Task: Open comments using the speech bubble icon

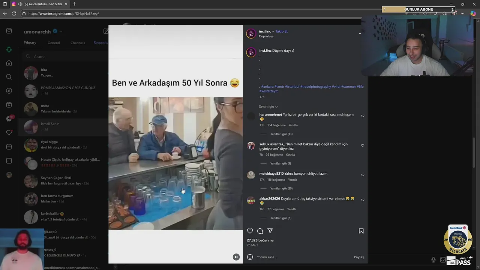Action: [x=260, y=231]
